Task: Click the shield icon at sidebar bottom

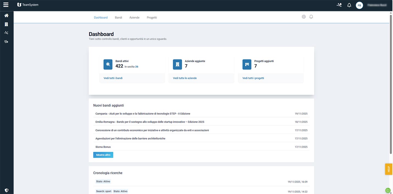Action: pos(6,190)
